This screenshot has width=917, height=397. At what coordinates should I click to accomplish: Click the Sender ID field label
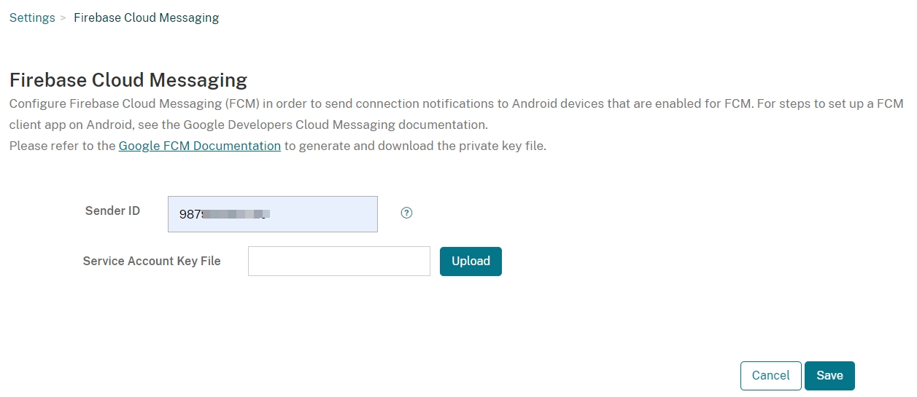tap(112, 211)
